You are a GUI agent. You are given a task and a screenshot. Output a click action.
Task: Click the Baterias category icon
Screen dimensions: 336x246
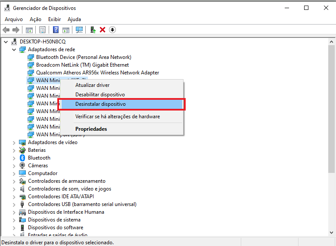(x=22, y=150)
